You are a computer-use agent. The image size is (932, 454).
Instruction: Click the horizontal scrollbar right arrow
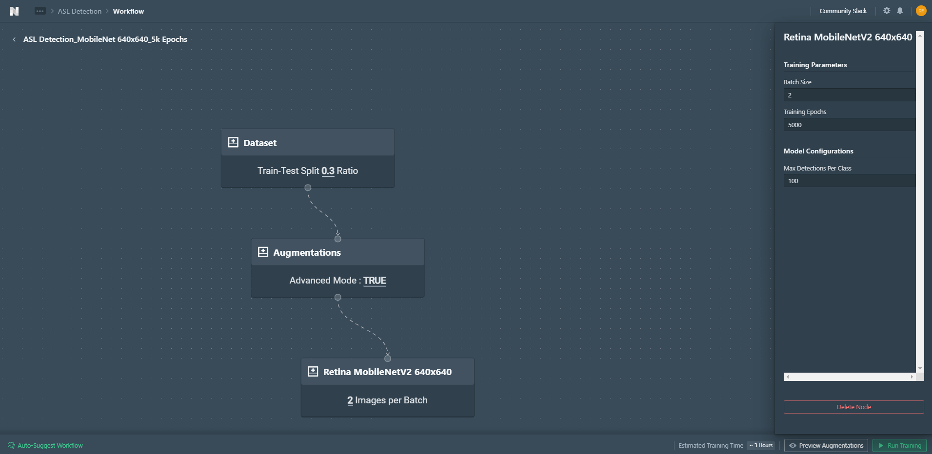tap(912, 377)
